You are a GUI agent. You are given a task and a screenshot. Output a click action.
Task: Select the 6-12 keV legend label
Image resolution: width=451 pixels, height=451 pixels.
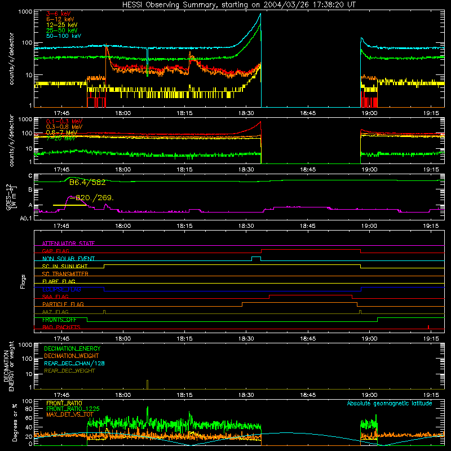point(60,19)
